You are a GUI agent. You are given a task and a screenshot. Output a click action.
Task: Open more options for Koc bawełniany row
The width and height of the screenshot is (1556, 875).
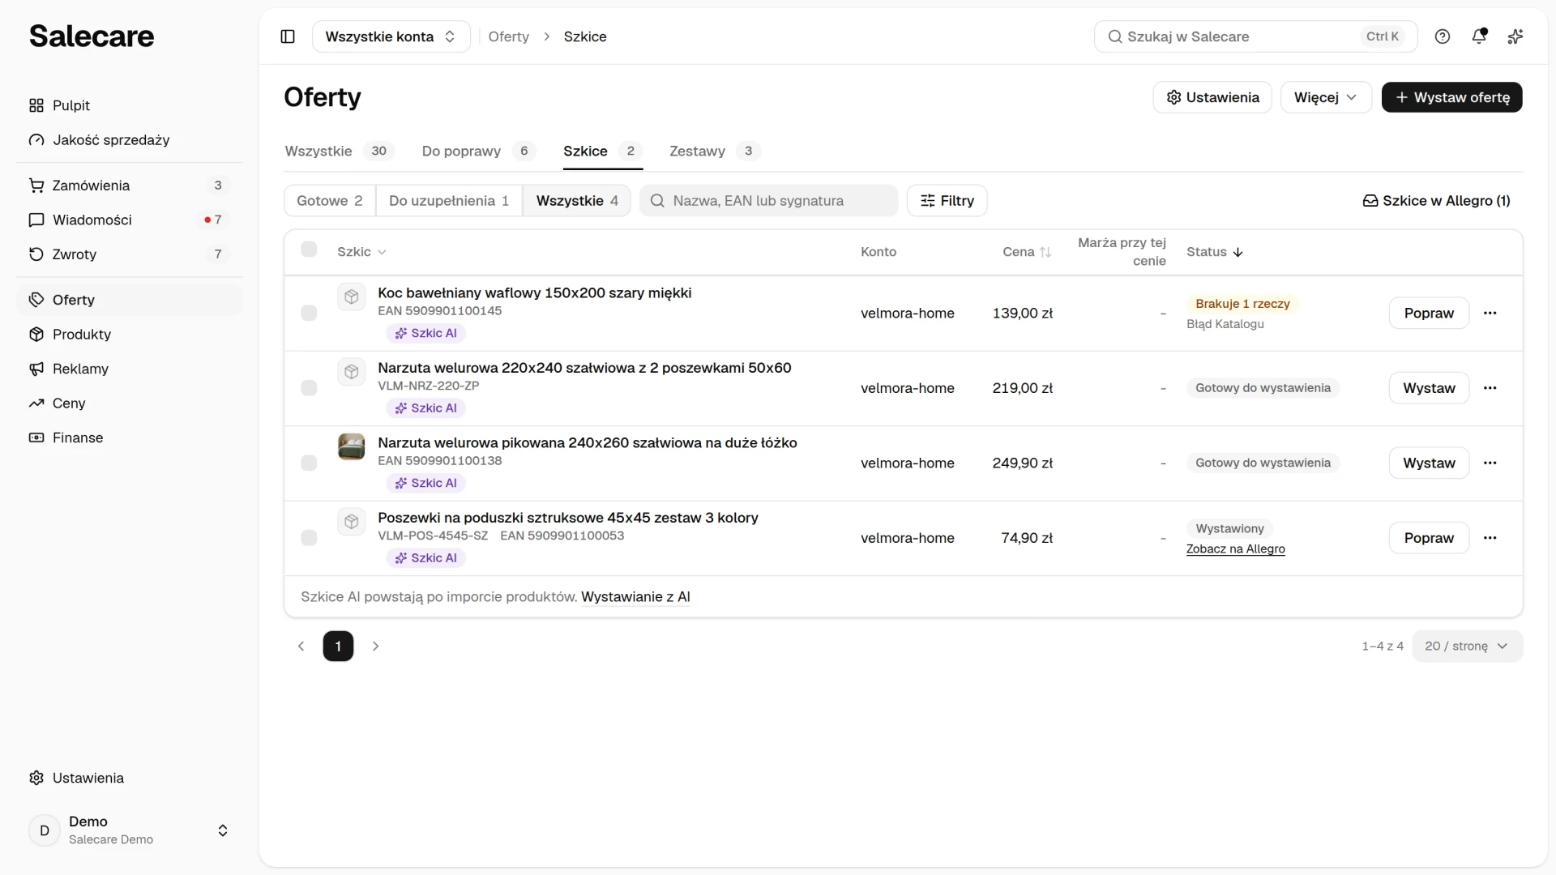pos(1490,313)
